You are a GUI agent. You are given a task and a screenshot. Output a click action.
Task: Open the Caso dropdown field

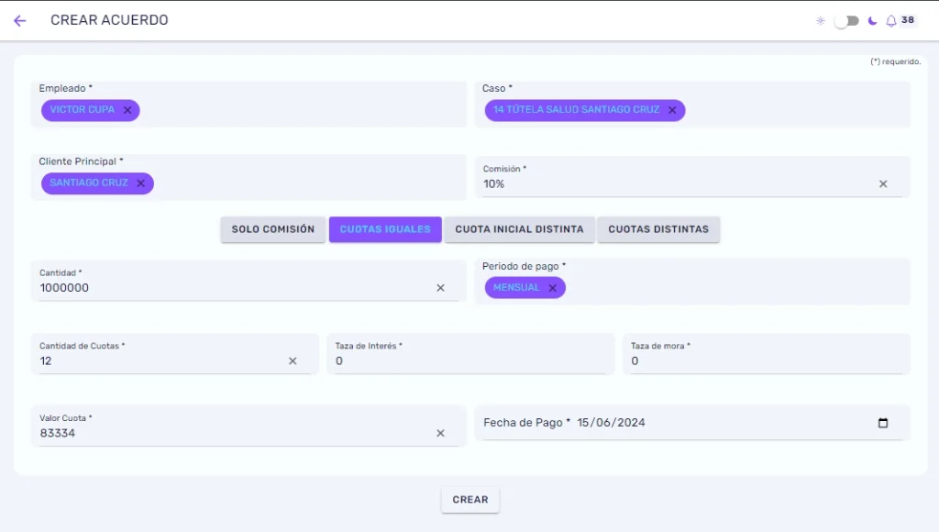pos(692,105)
